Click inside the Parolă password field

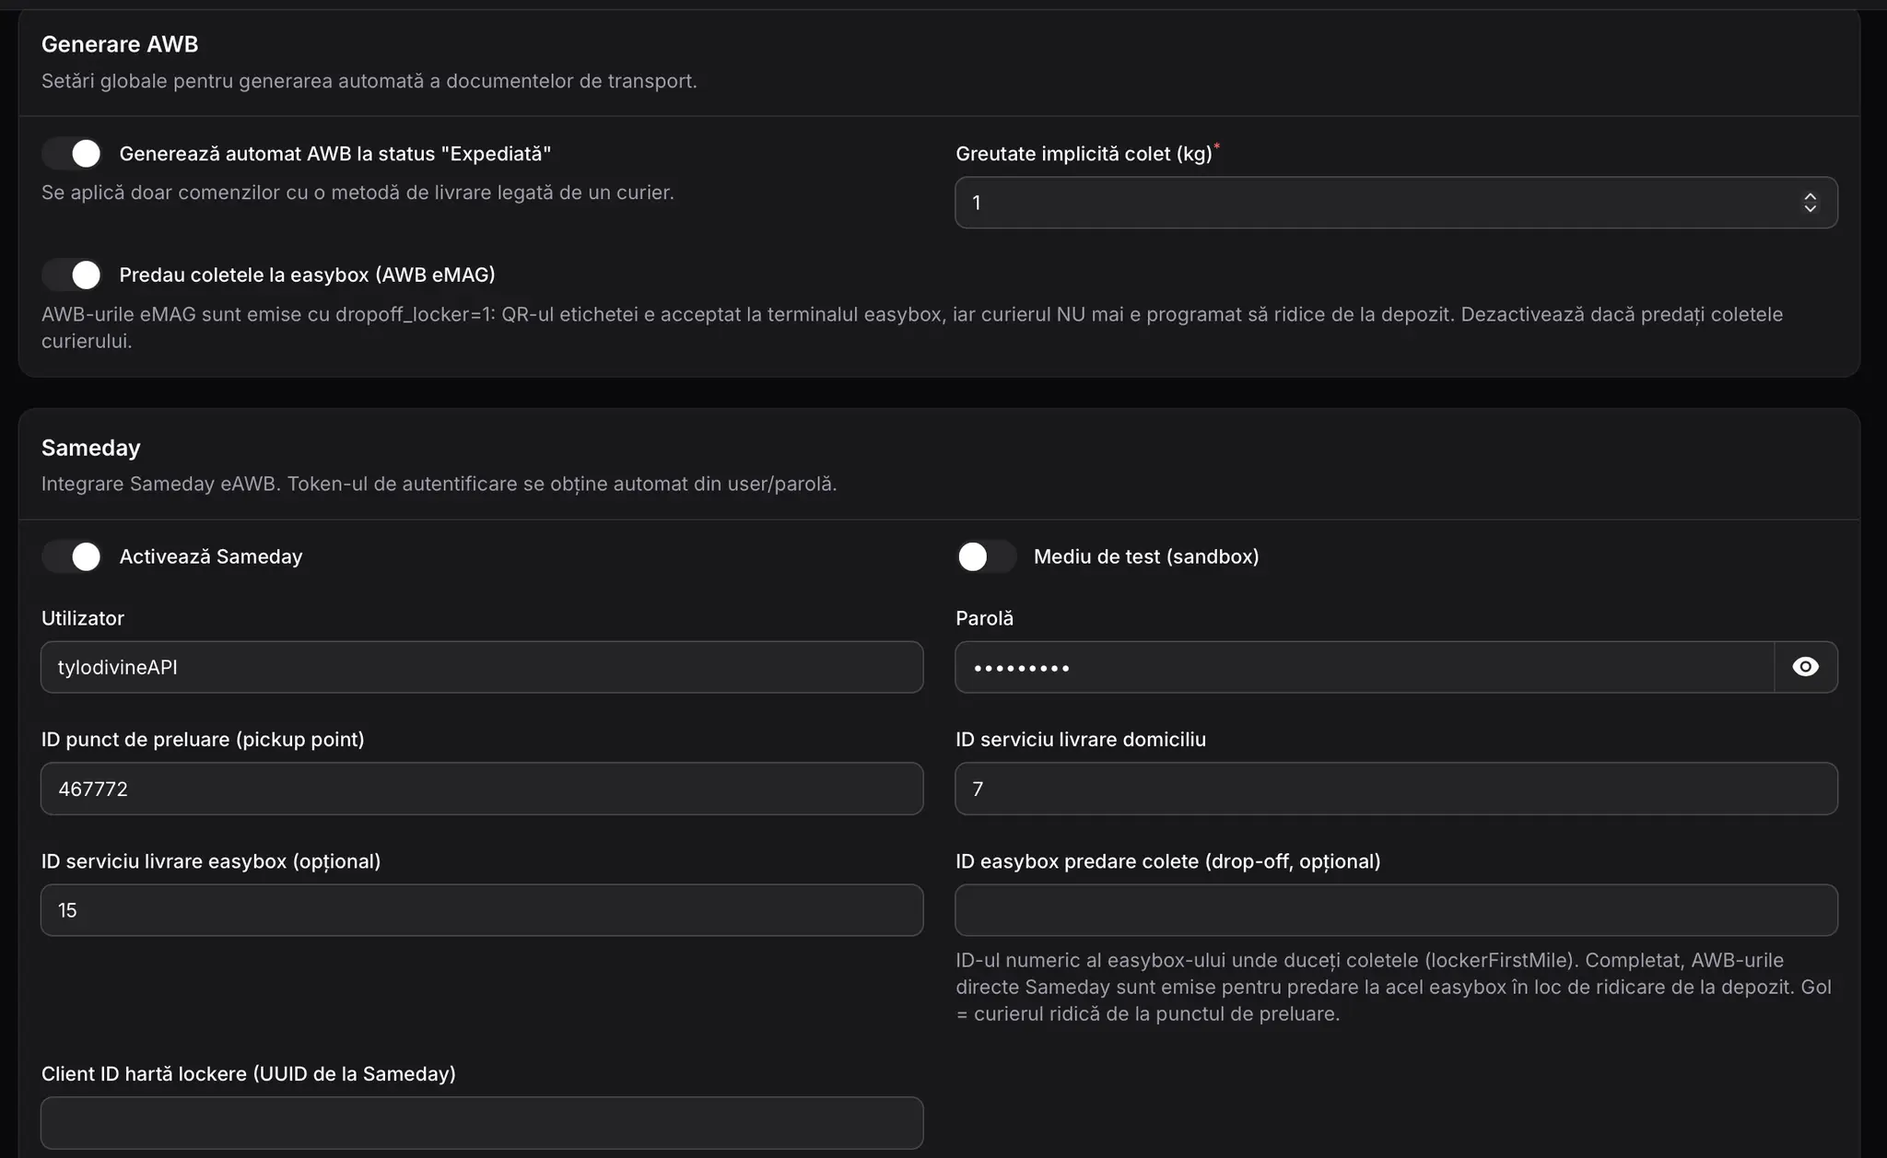(1365, 667)
